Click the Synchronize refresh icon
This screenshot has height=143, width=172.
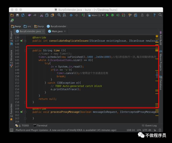pos(23,15)
